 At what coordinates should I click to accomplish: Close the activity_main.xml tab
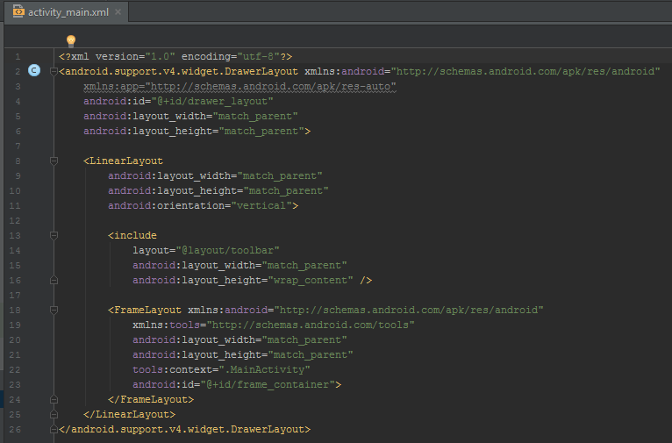(118, 12)
